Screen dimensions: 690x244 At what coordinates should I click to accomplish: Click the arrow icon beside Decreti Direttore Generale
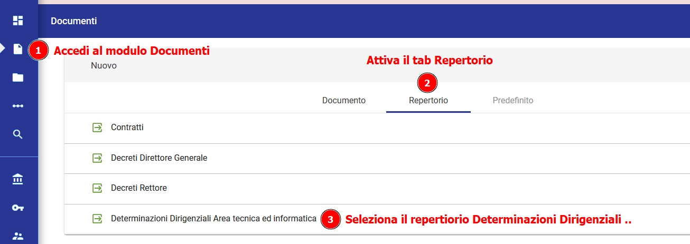(97, 158)
